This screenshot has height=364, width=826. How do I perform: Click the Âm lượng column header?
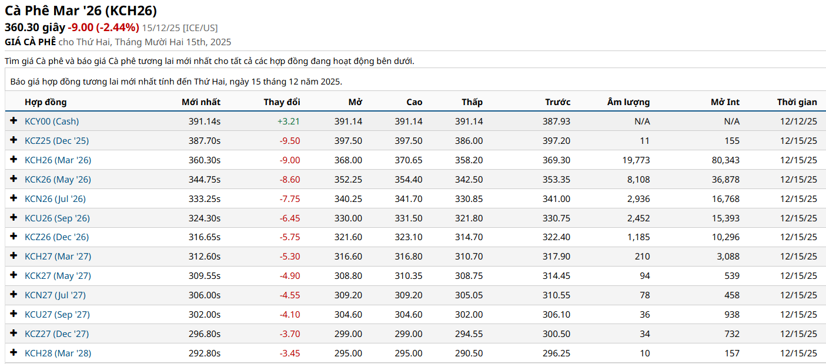628,102
